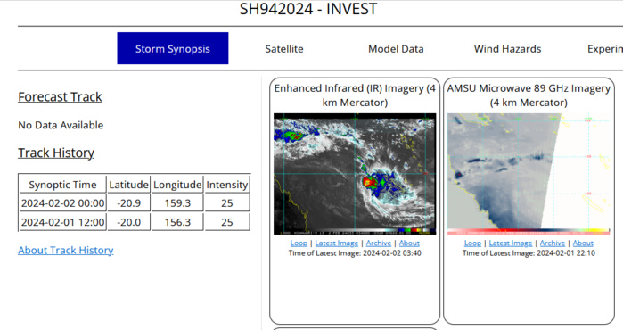Viewport: 623px width, 330px height.
Task: Click the Longitude column header
Action: coord(177,185)
